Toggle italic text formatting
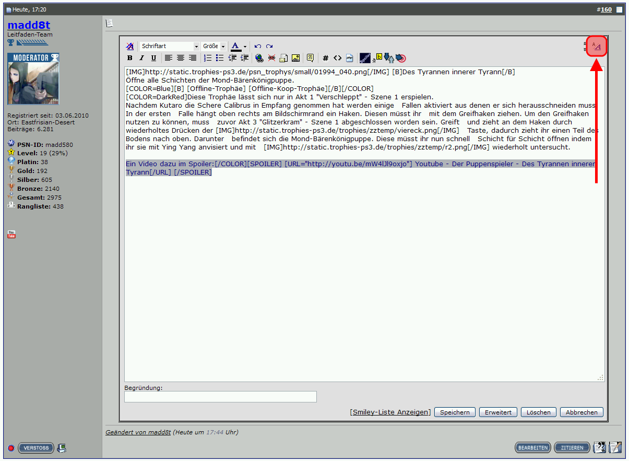 [141, 58]
